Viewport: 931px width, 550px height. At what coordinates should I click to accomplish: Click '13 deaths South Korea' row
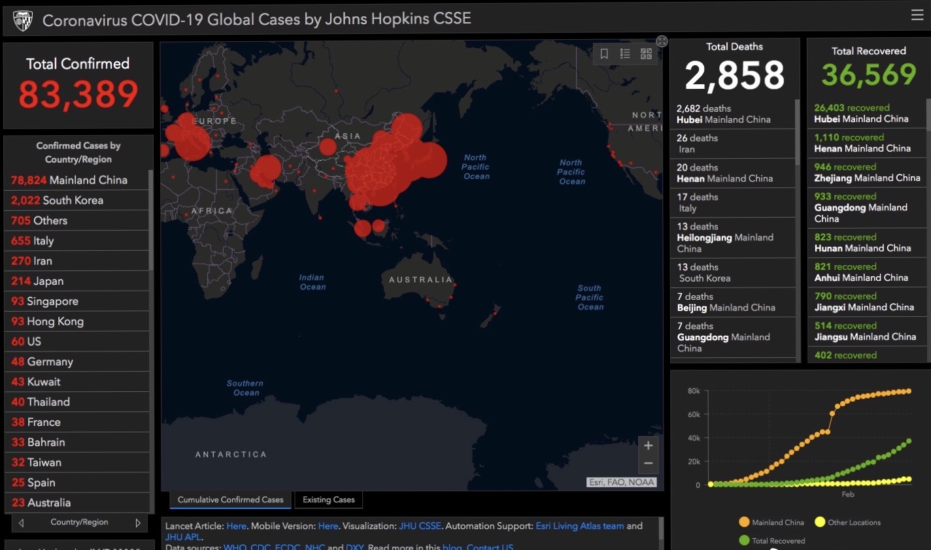[x=733, y=273]
